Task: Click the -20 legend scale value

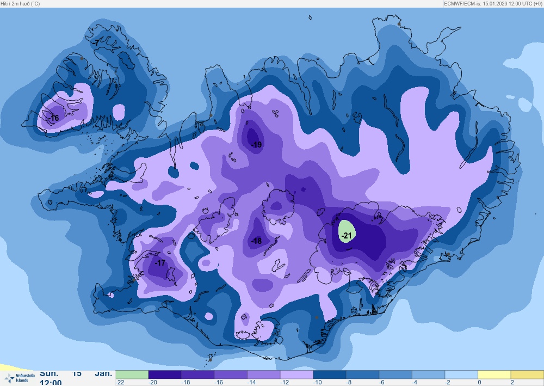Action: 153,383
